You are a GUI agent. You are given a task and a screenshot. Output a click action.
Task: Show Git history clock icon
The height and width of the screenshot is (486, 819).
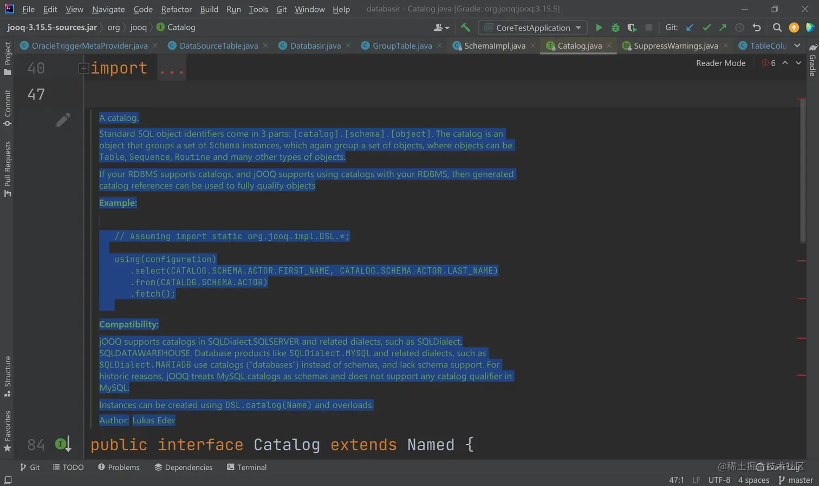pos(739,28)
